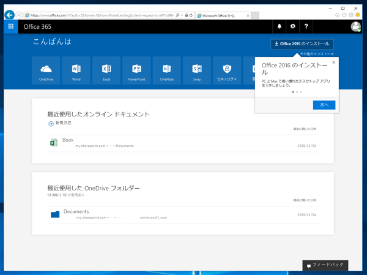Refresh the page with reload icon
This screenshot has height=275, width=367.
191,15
